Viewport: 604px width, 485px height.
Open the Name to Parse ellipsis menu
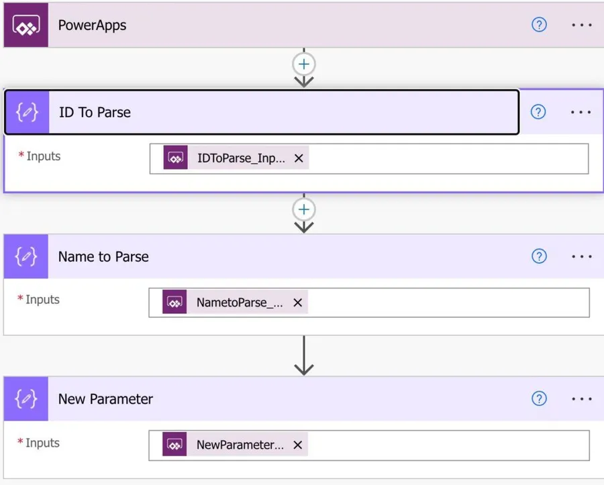tap(581, 256)
